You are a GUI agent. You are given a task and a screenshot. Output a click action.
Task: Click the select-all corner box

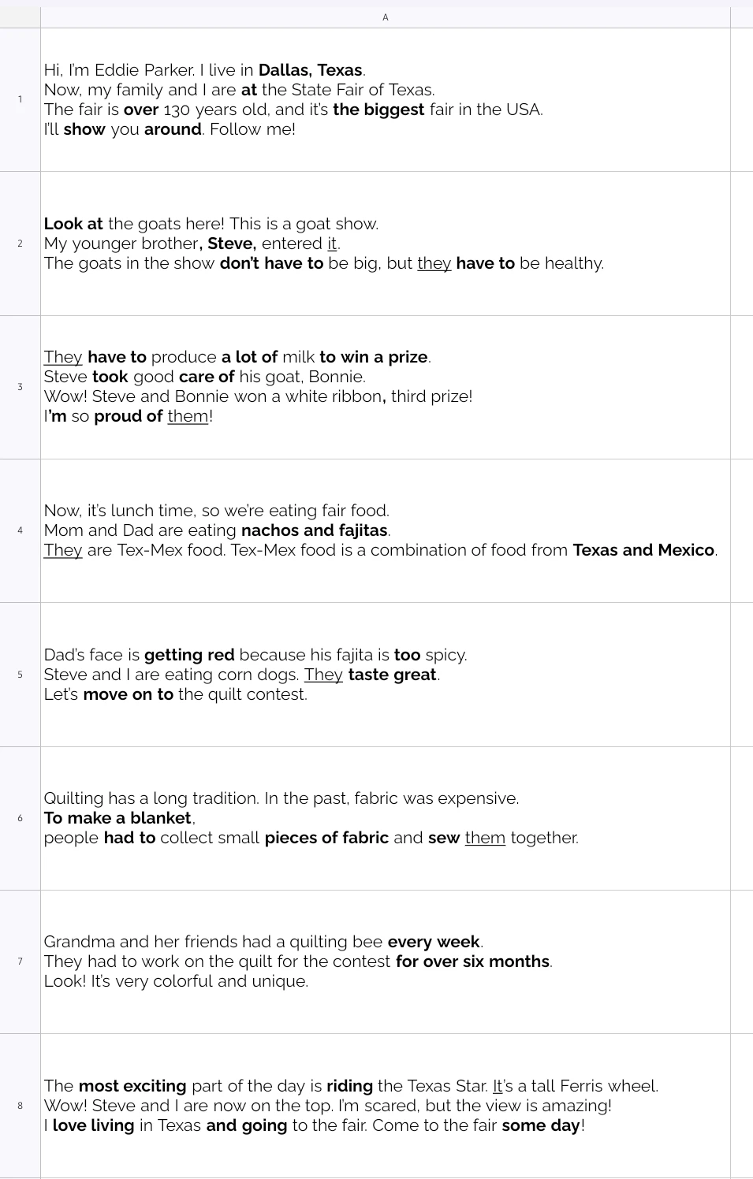[20, 17]
